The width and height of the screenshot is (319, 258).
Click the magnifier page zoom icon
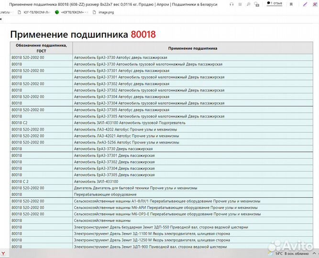pos(248,4)
